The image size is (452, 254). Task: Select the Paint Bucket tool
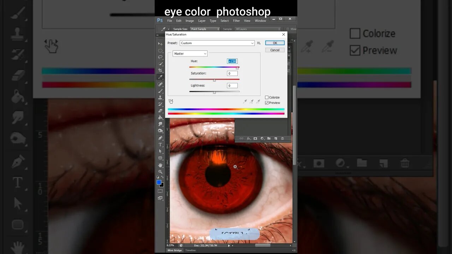[x=160, y=117]
